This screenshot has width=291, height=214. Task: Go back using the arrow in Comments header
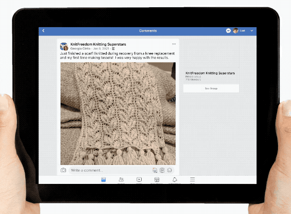point(44,31)
